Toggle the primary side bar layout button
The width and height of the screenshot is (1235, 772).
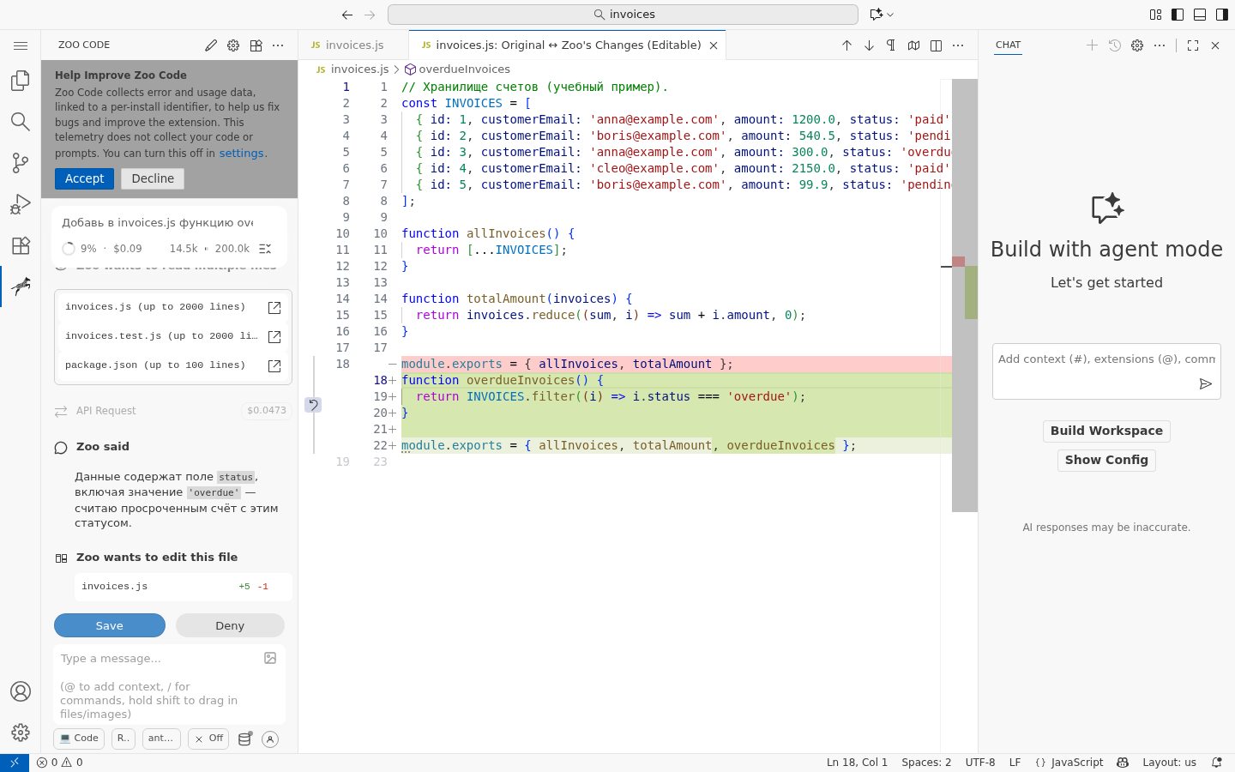pos(1178,15)
